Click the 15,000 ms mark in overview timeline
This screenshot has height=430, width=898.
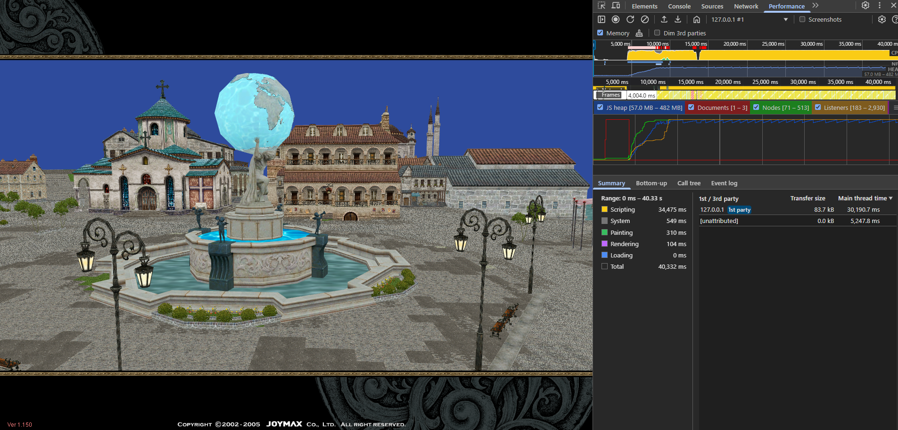click(x=696, y=44)
